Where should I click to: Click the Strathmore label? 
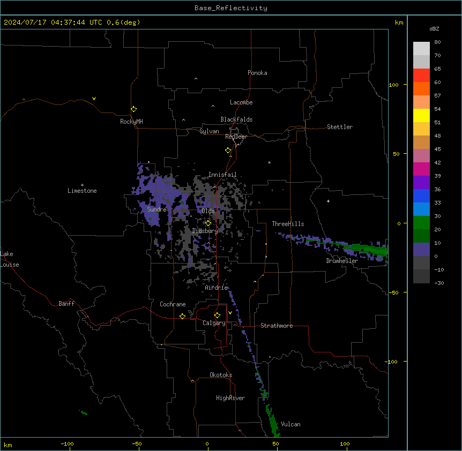point(277,326)
